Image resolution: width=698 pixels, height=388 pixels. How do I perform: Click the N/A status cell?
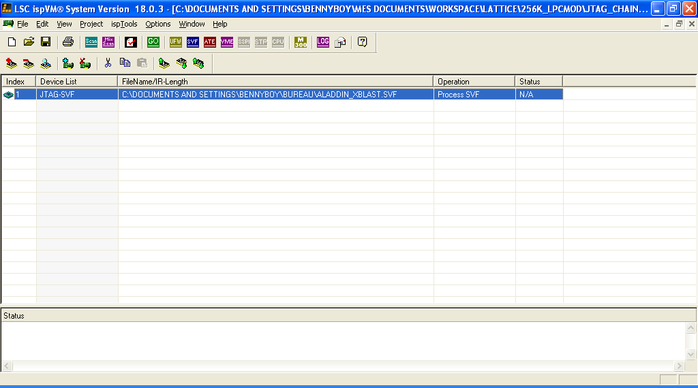pos(539,94)
